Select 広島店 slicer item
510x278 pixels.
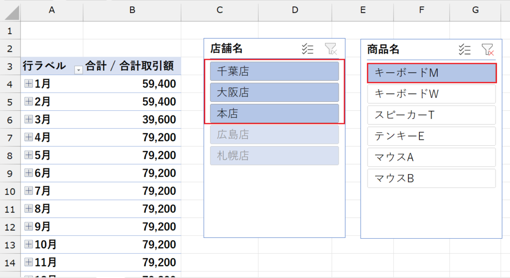(x=274, y=135)
